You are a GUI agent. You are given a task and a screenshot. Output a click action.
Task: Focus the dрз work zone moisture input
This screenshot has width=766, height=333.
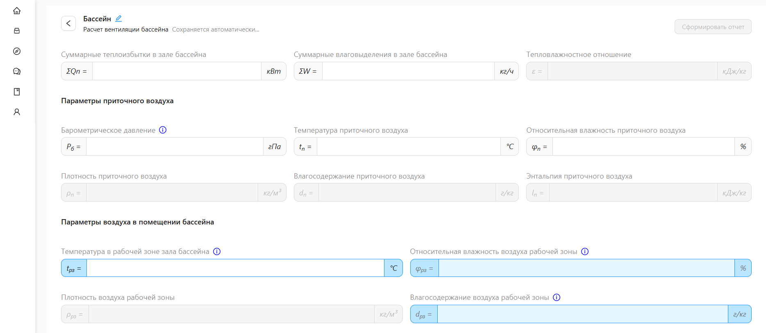pos(582,314)
